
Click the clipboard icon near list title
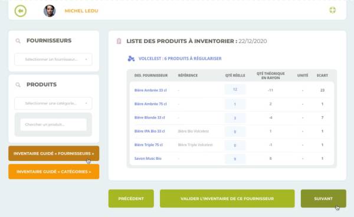pyautogui.click(x=119, y=41)
